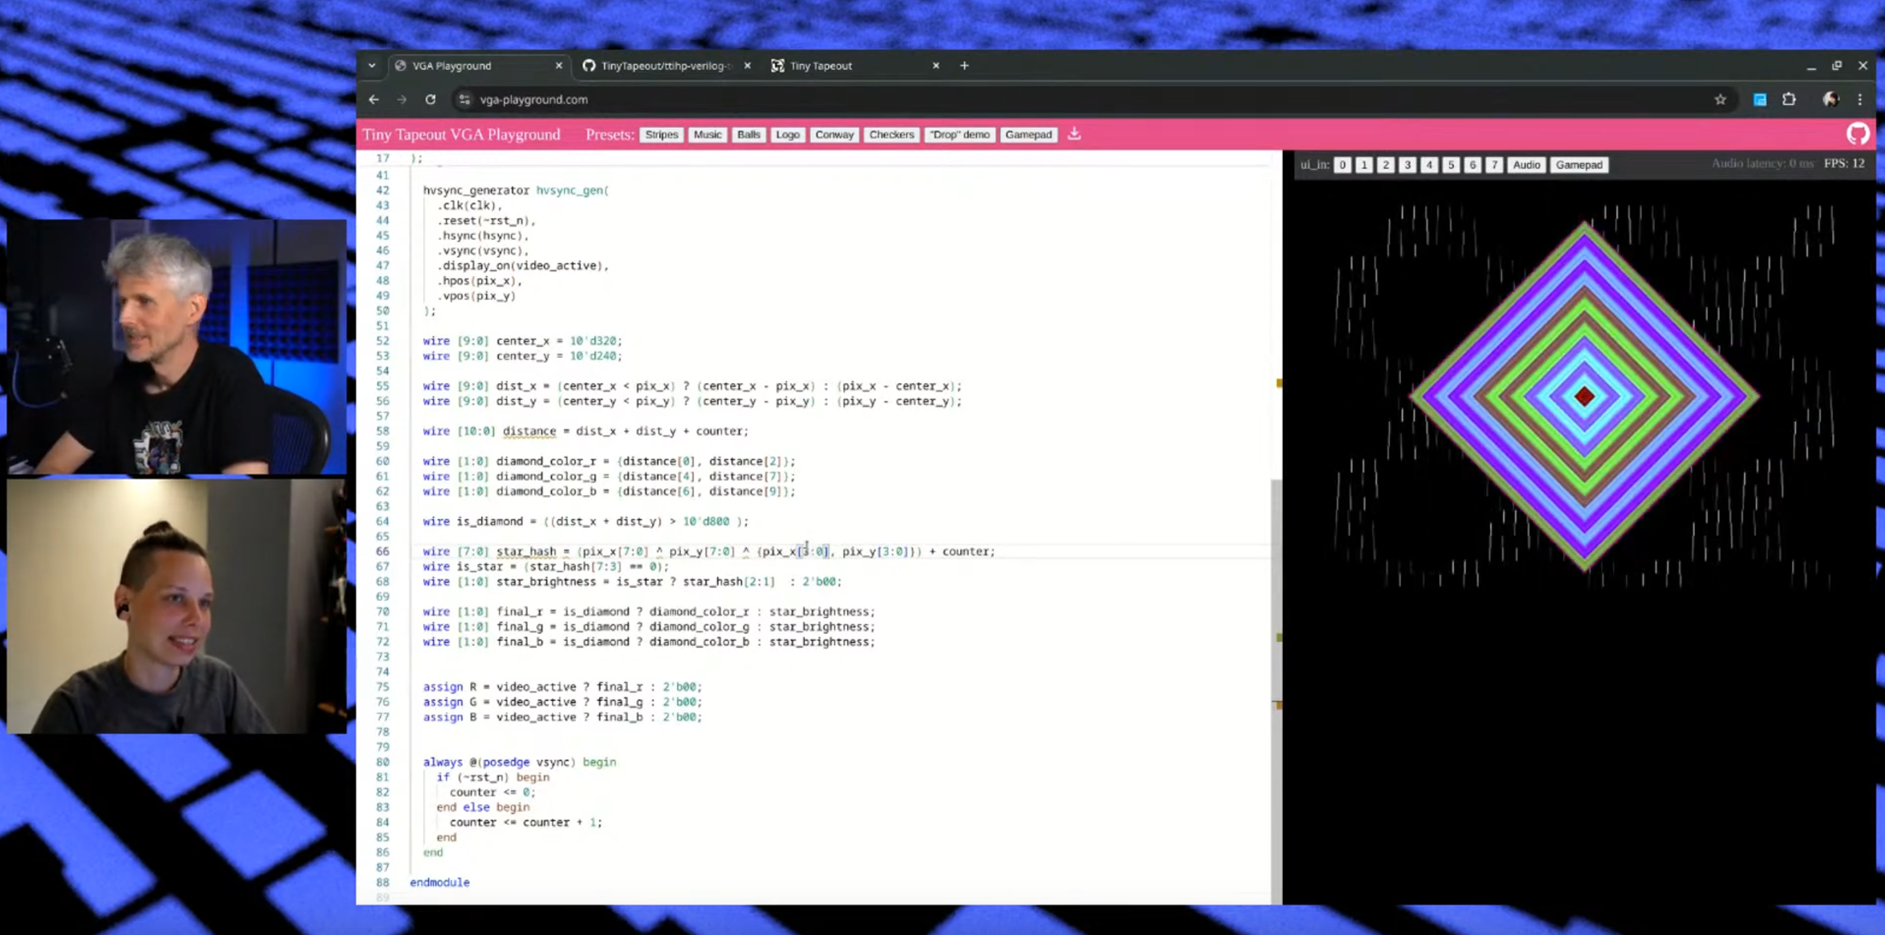Click the browser back arrow
The height and width of the screenshot is (935, 1885).
click(374, 99)
